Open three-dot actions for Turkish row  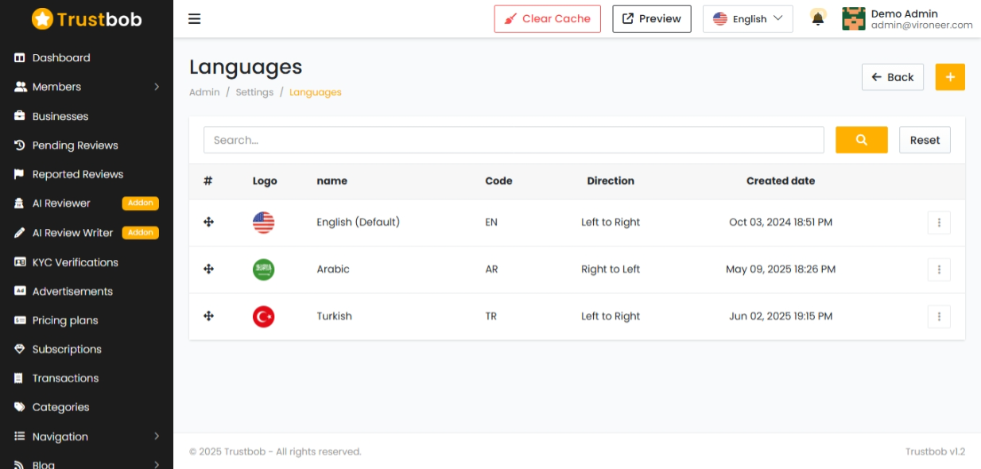pos(939,316)
